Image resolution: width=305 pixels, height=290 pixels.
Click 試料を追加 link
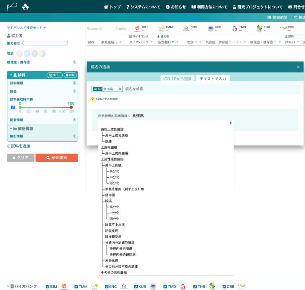pyautogui.click(x=19, y=146)
